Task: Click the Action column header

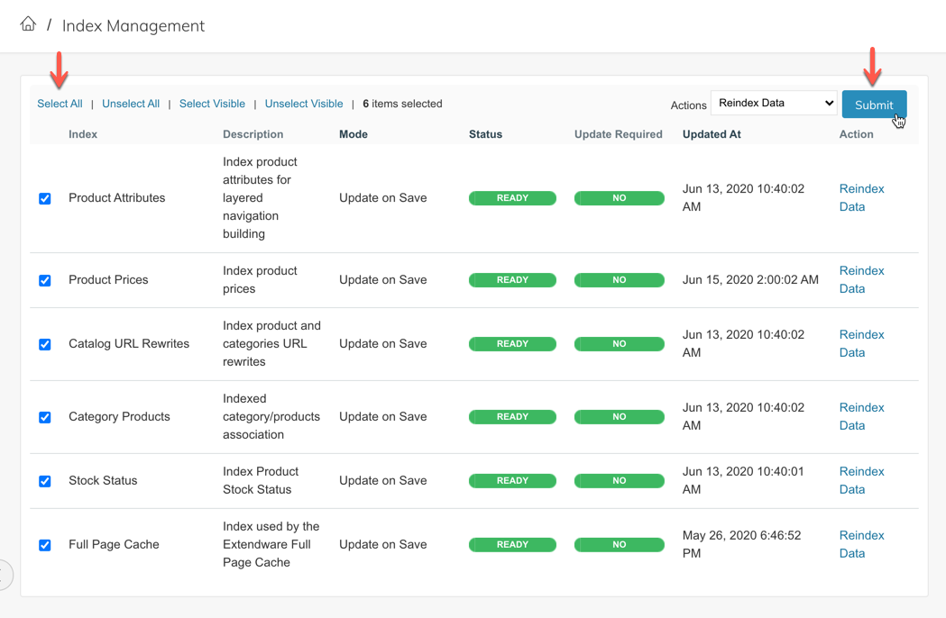Action: 856,134
